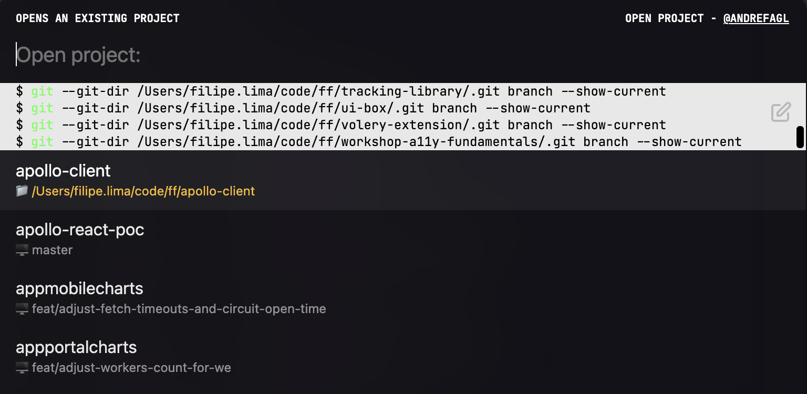Click the edit pencil icon in log panel
This screenshot has height=394, width=807.
[x=781, y=112]
